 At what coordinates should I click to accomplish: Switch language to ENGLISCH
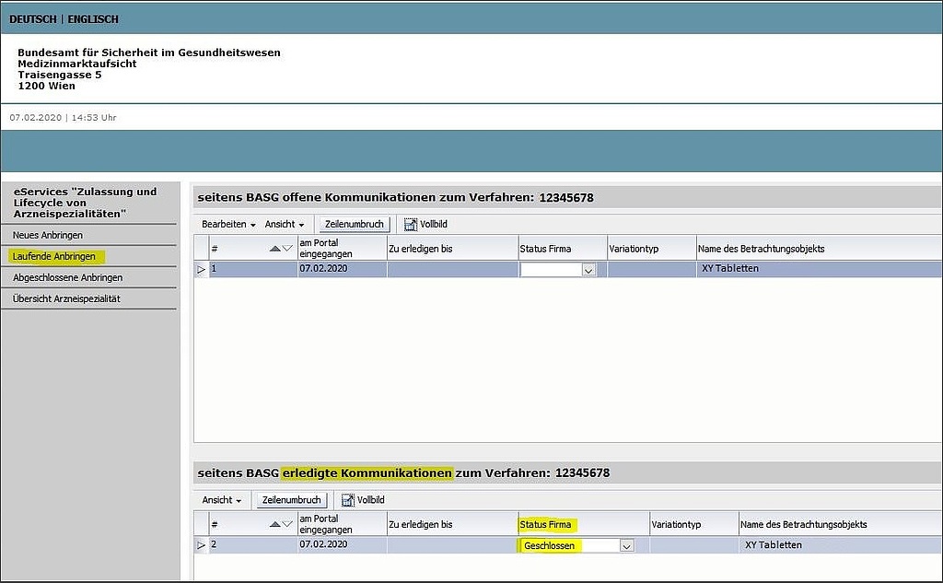93,17
